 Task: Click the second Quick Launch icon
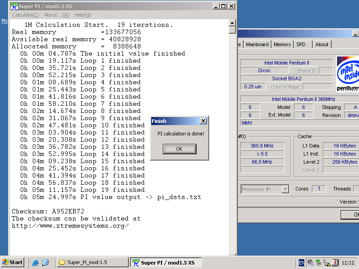pos(46,262)
